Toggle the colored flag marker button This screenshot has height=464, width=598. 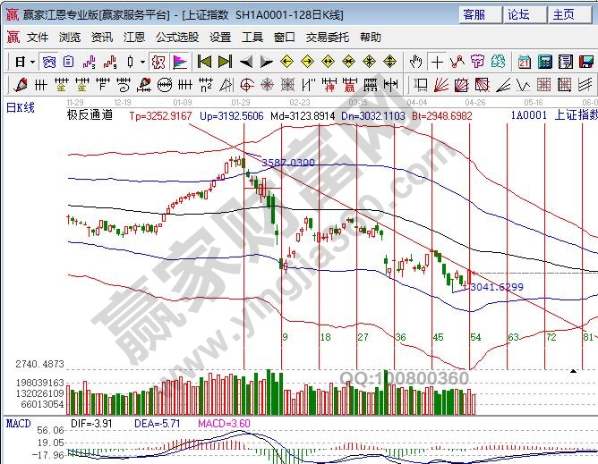[180, 62]
